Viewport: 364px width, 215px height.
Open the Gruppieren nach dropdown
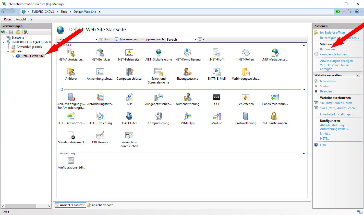181,40
